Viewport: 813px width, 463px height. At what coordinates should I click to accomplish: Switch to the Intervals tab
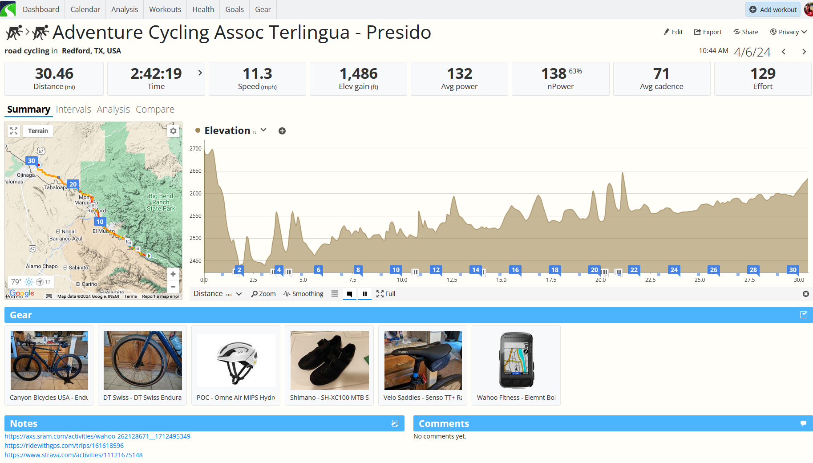(x=73, y=110)
